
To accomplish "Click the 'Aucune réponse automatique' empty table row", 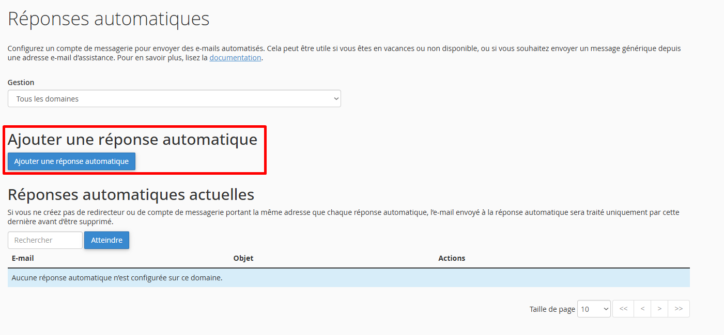I will [348, 278].
